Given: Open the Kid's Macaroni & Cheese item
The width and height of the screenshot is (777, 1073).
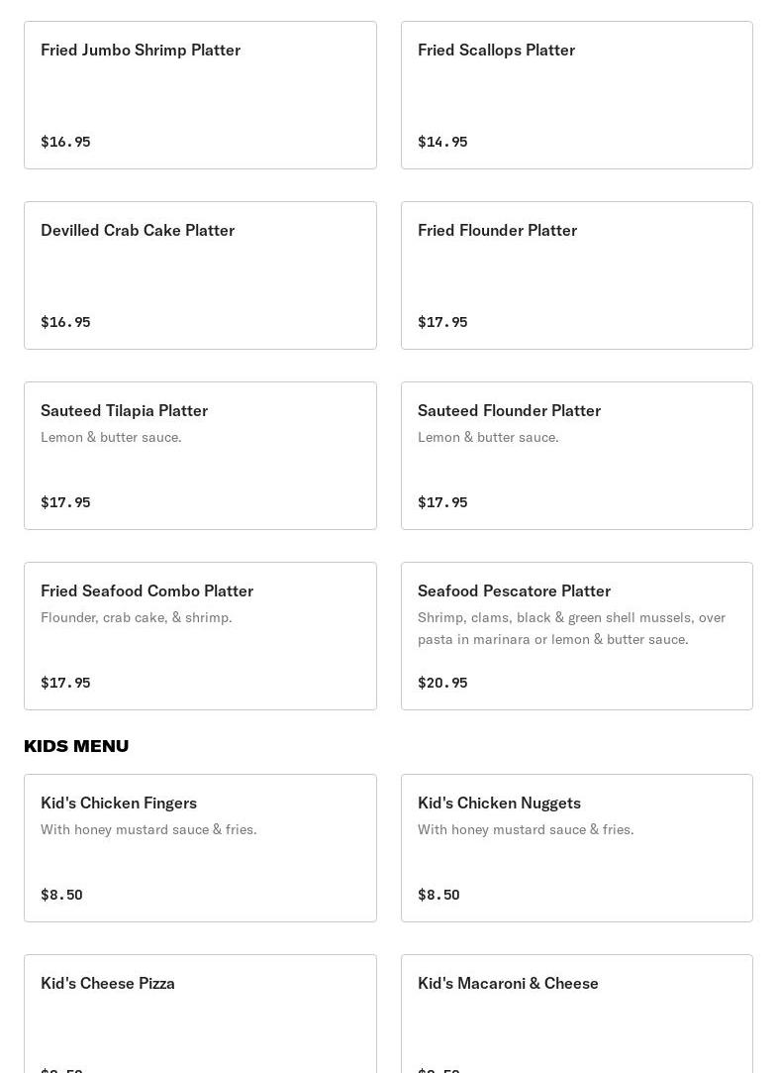Looking at the screenshot, I should click(x=577, y=1014).
